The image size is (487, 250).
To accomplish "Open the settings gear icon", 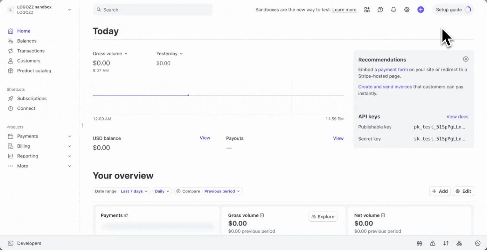I will [x=407, y=10].
